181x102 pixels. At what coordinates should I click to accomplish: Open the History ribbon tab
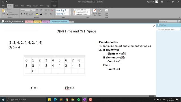coord(29,6)
